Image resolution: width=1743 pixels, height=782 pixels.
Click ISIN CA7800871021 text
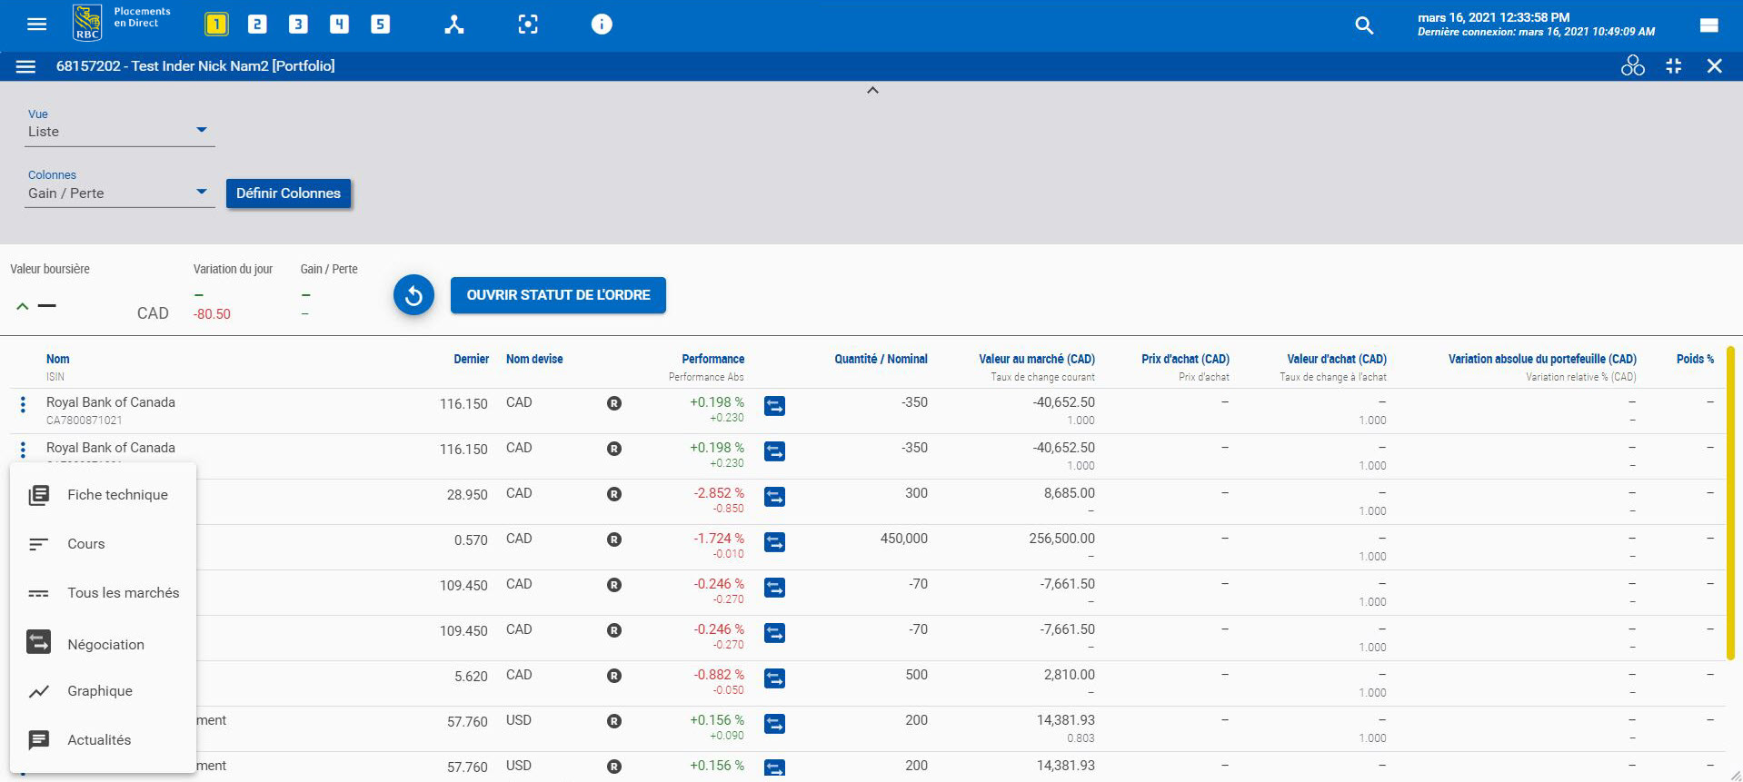(84, 421)
